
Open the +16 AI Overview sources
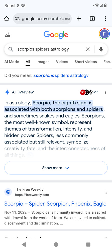[x=89, y=92]
